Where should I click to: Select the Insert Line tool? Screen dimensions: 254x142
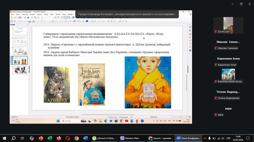pyautogui.click(x=39, y=21)
